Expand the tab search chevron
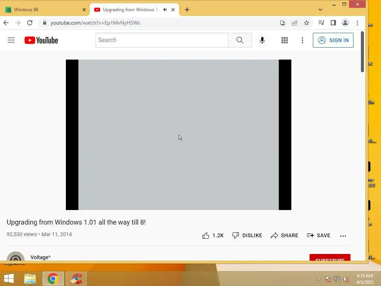This screenshot has height=286, width=381. pyautogui.click(x=320, y=10)
